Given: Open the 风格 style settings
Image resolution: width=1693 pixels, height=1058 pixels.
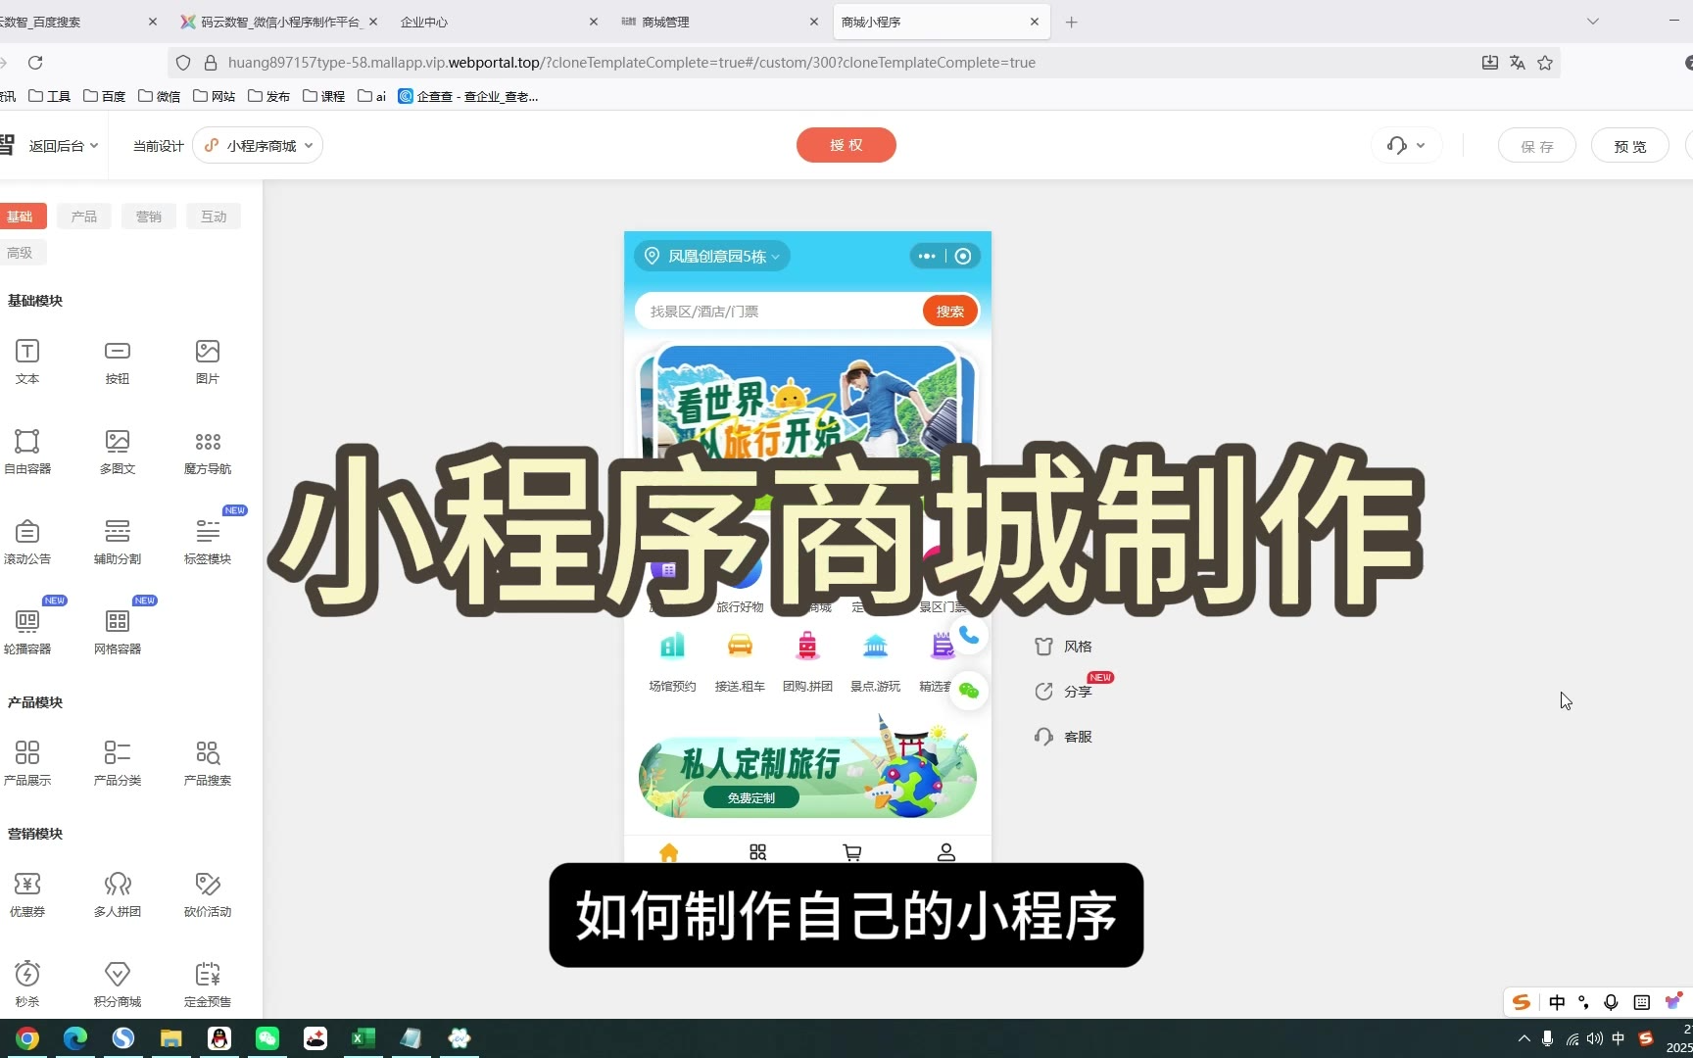Looking at the screenshot, I should click(x=1064, y=647).
